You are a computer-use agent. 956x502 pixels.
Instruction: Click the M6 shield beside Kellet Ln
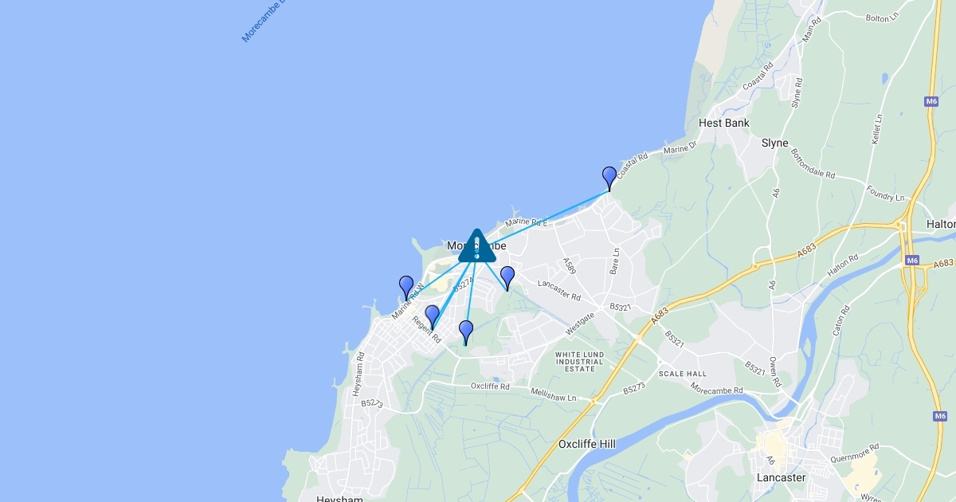tap(931, 101)
